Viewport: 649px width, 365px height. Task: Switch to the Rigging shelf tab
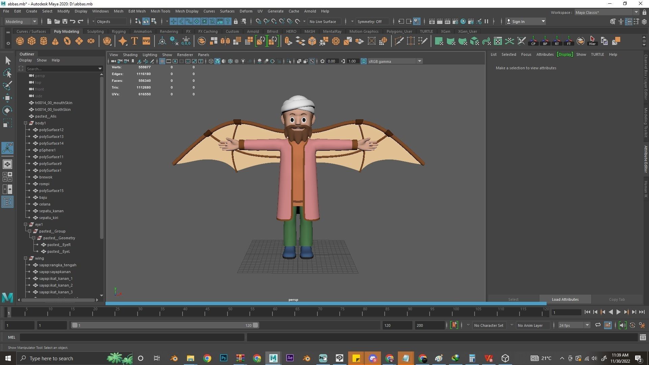tap(119, 31)
